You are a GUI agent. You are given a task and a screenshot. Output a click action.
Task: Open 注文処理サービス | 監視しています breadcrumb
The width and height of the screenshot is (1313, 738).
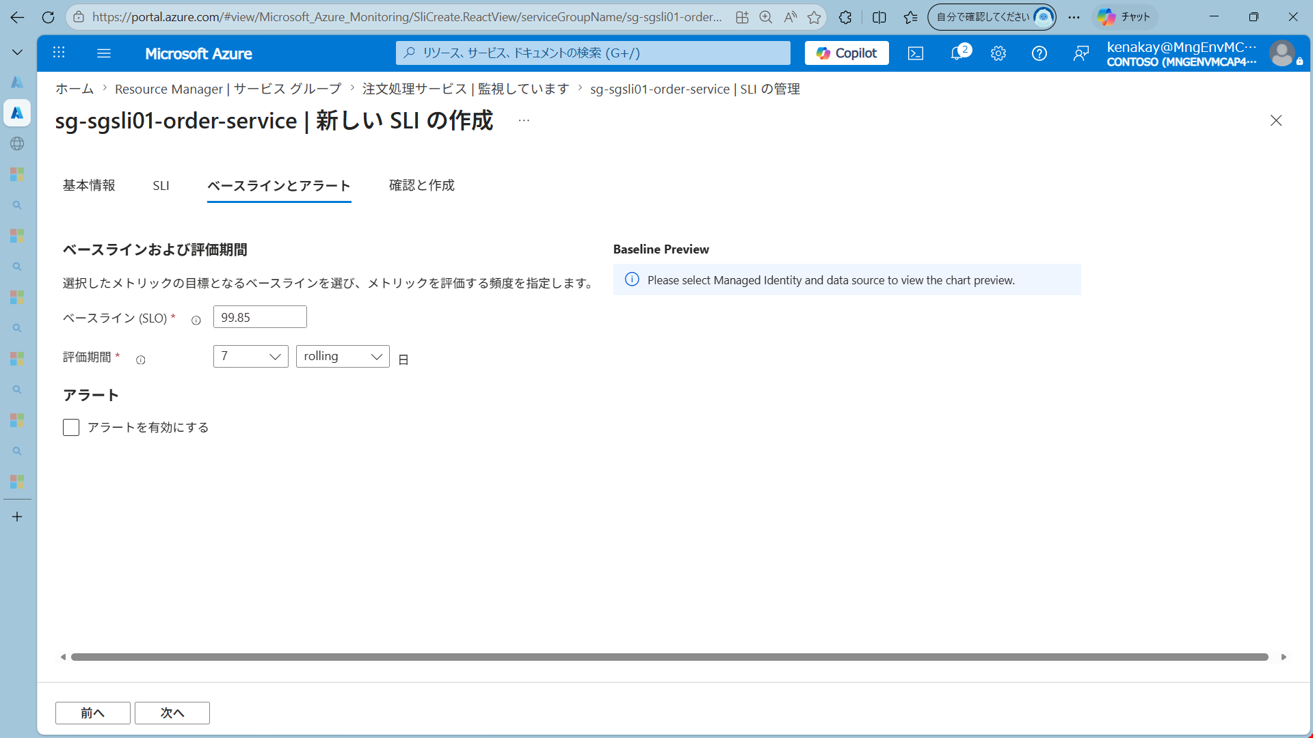(x=466, y=89)
